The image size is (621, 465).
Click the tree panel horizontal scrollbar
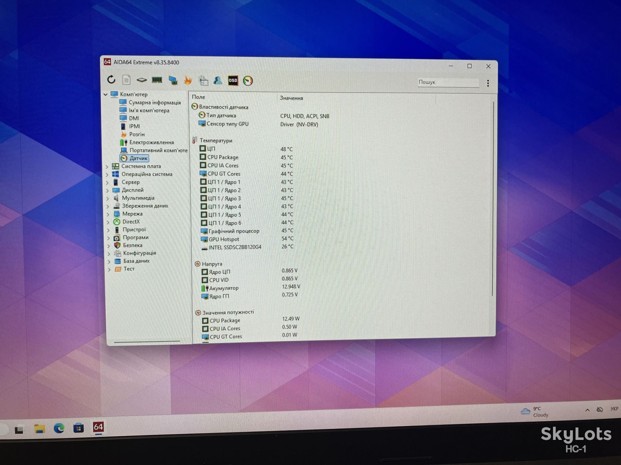pyautogui.click(x=147, y=342)
